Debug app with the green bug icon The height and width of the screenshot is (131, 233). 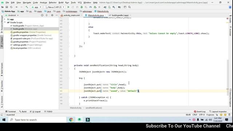point(82,7)
